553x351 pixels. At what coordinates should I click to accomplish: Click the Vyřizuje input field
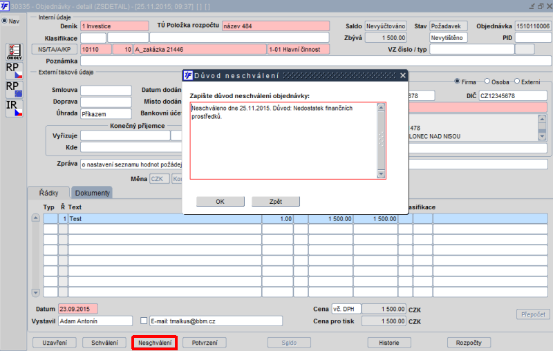(125, 135)
